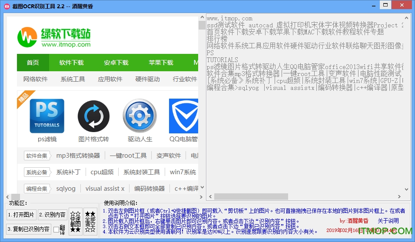Click the OCR text box's scroll-up arrow
Screen dimensions: 415x242
(x=407, y=18)
